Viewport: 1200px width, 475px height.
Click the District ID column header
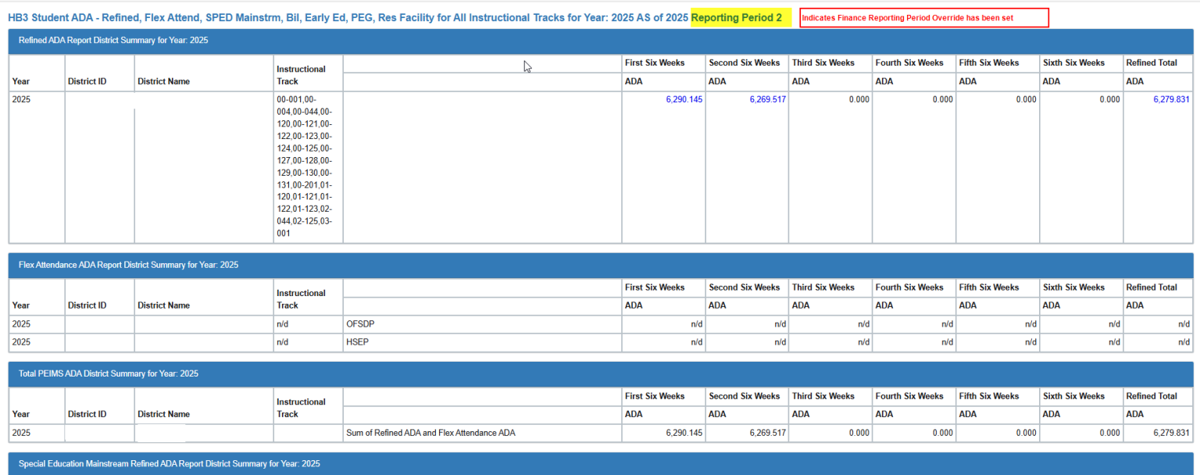(87, 81)
